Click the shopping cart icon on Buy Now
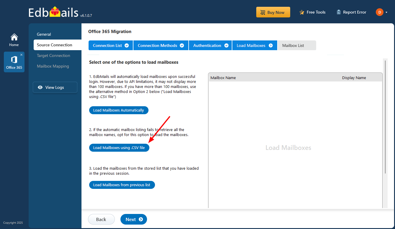Image resolution: width=395 pixels, height=229 pixels. 262,12
